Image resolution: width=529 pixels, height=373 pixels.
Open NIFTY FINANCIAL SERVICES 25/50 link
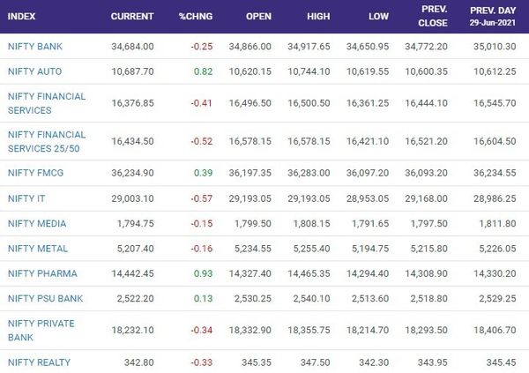click(x=47, y=141)
